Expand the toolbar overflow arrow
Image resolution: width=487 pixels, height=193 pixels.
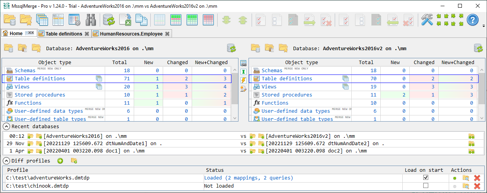coord(484,26)
